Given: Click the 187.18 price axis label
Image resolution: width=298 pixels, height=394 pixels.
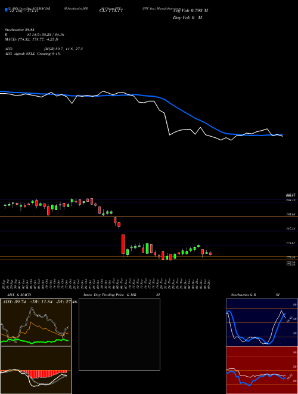Looking at the screenshot, I should (291, 229).
